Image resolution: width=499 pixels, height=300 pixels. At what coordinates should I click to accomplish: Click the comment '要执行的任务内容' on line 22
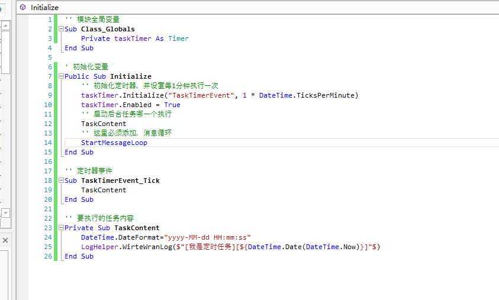(x=105, y=218)
